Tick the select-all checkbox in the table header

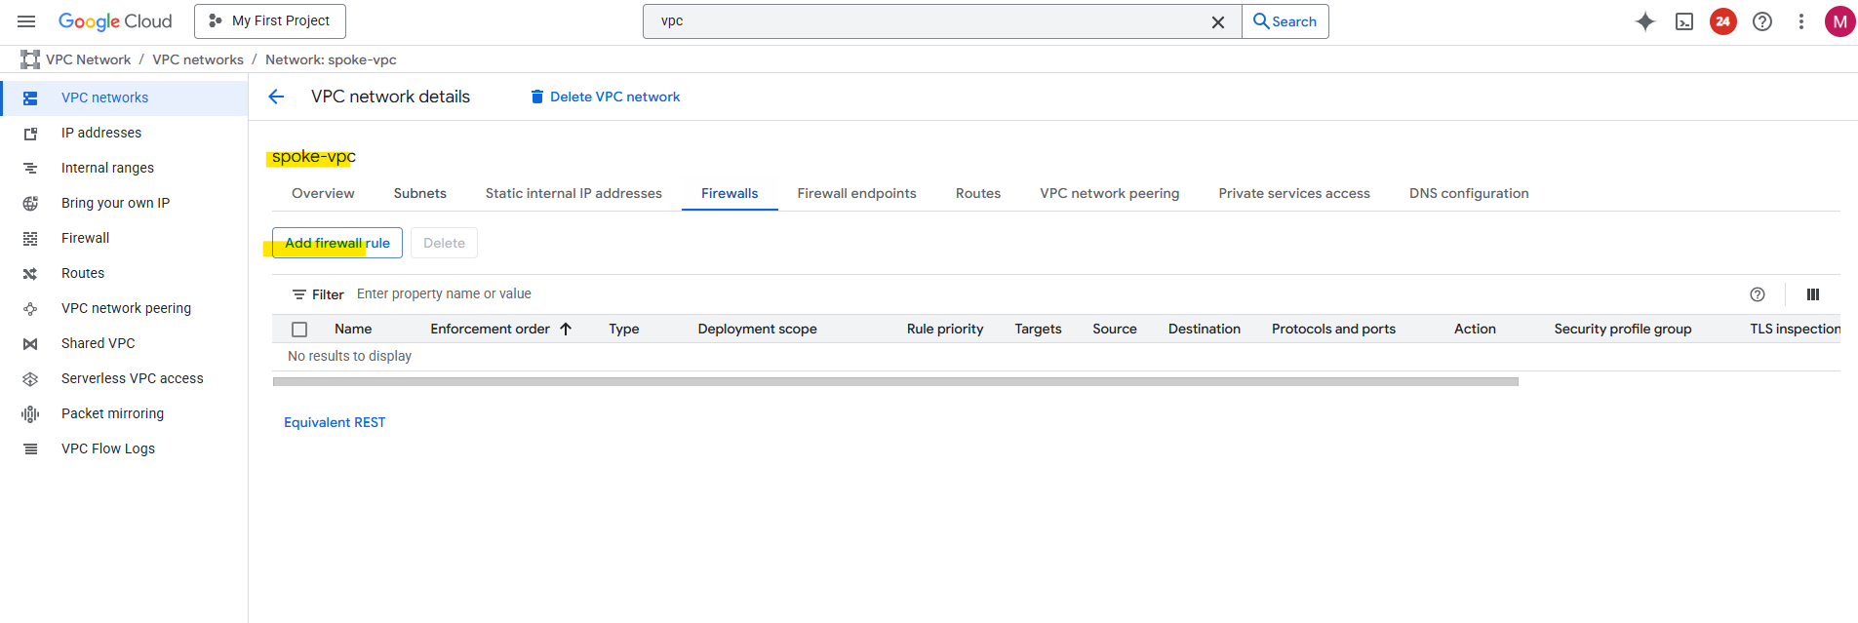pyautogui.click(x=299, y=330)
